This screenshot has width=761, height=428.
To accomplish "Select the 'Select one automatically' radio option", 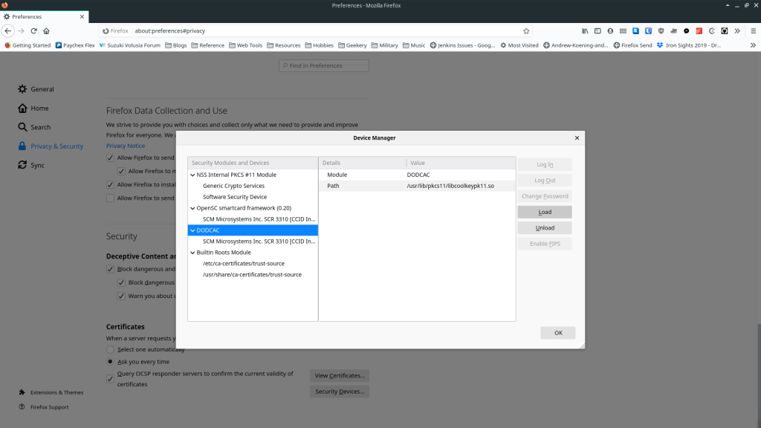I will tap(111, 349).
